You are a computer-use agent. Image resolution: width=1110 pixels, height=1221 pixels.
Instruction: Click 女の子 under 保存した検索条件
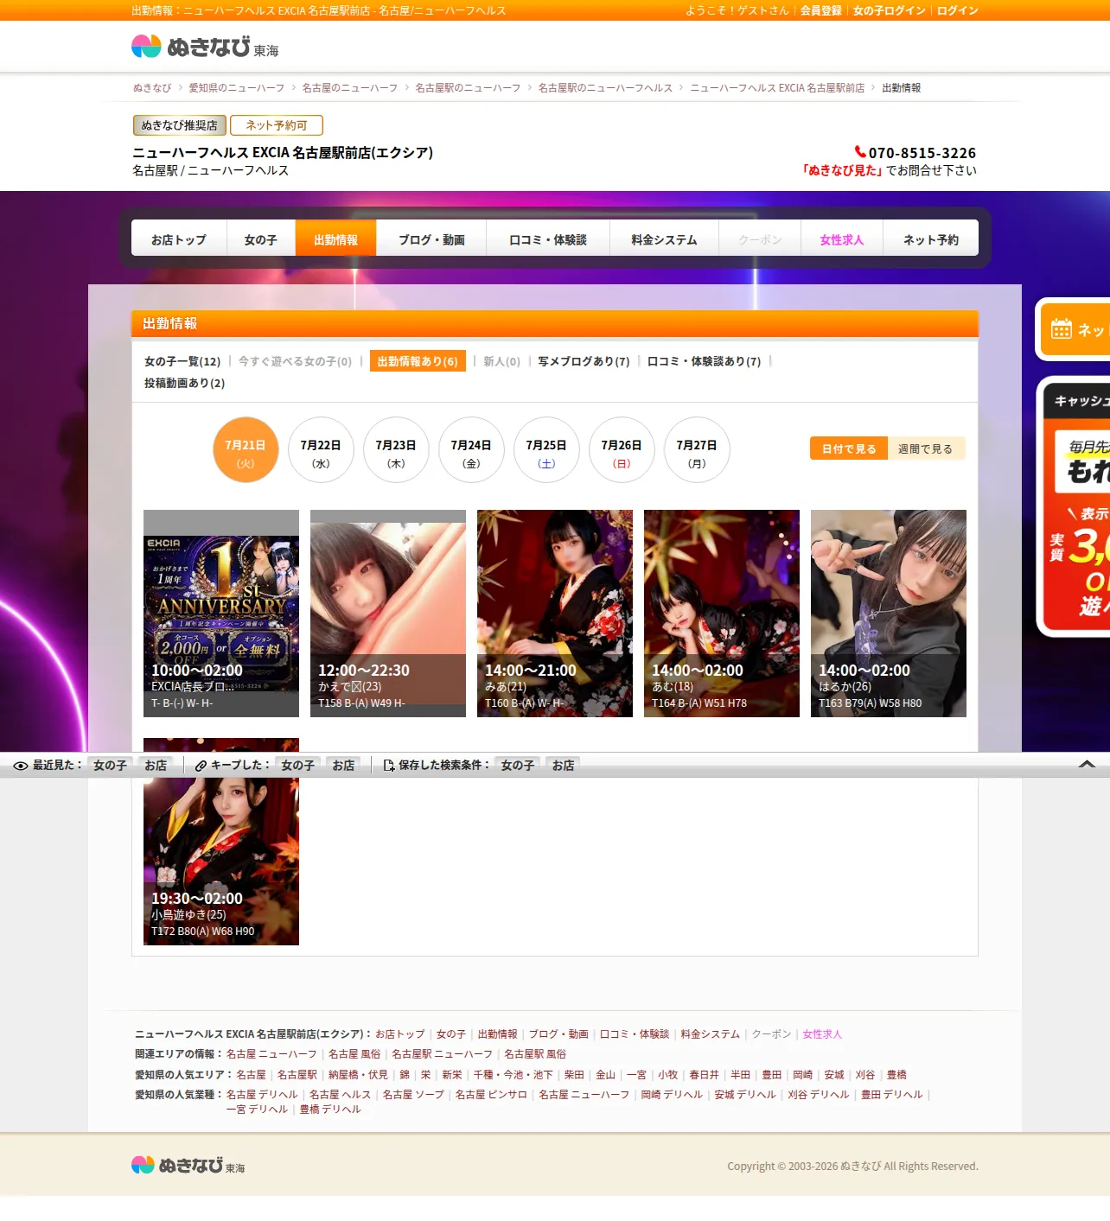pos(518,766)
